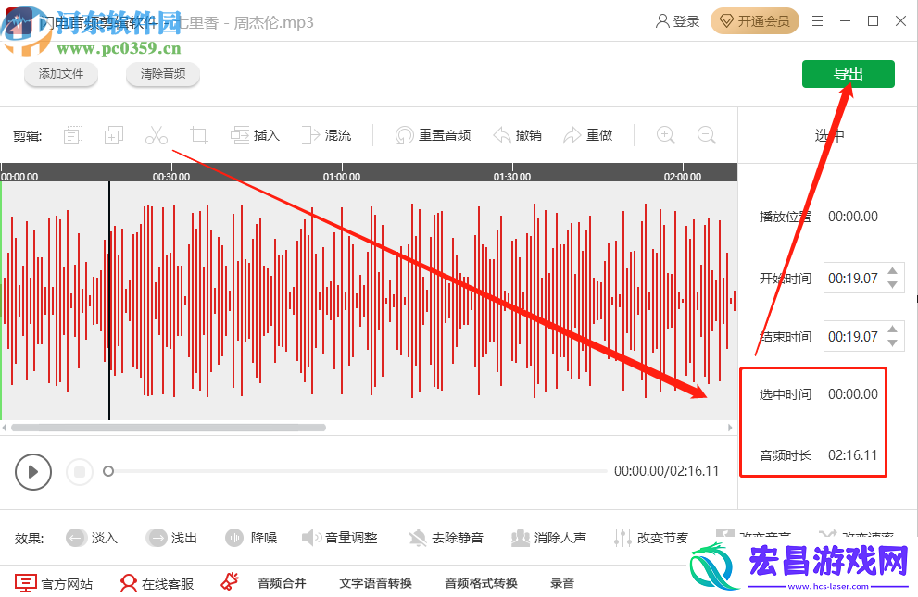The height and width of the screenshot is (597, 918).
Task: Select the scissors cut tool
Action: click(157, 136)
